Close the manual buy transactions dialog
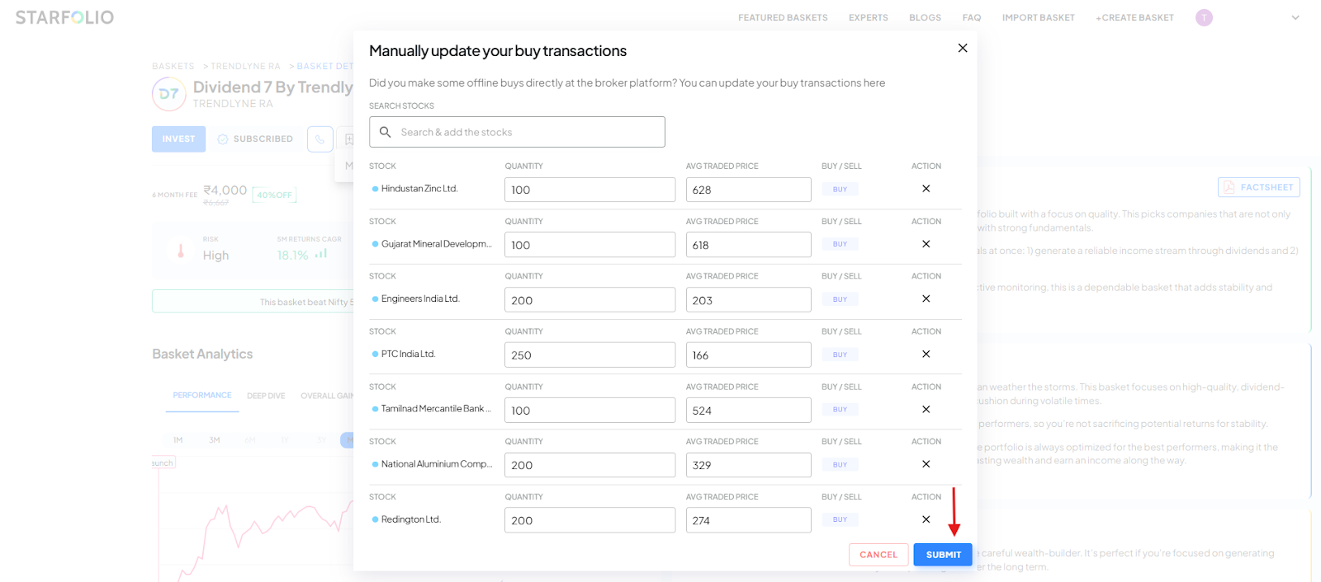The width and height of the screenshot is (1321, 582). point(962,48)
